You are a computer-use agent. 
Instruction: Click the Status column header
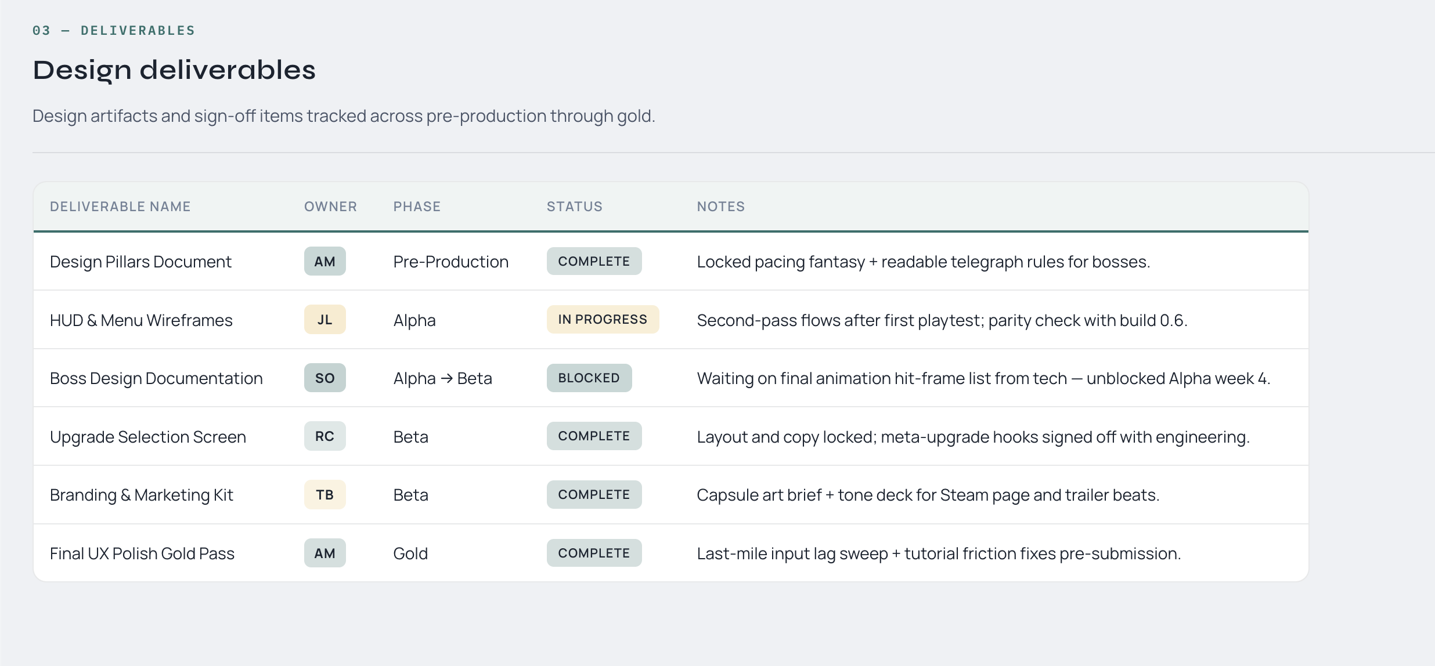coord(574,207)
